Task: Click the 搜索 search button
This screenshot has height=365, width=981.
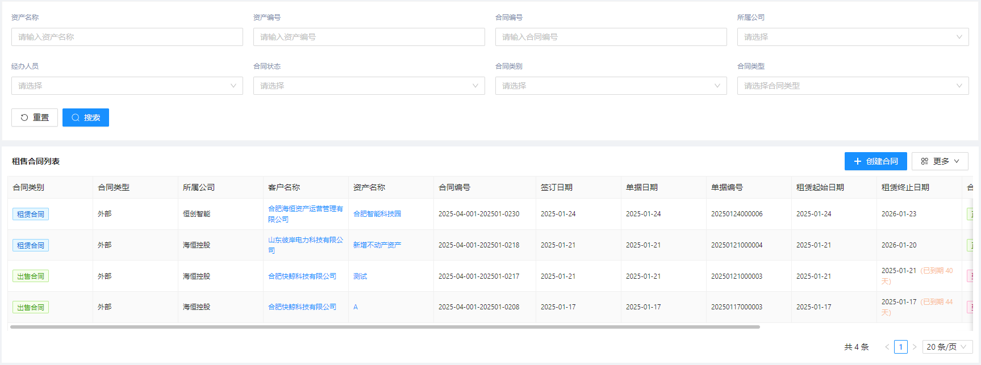Action: (x=86, y=118)
